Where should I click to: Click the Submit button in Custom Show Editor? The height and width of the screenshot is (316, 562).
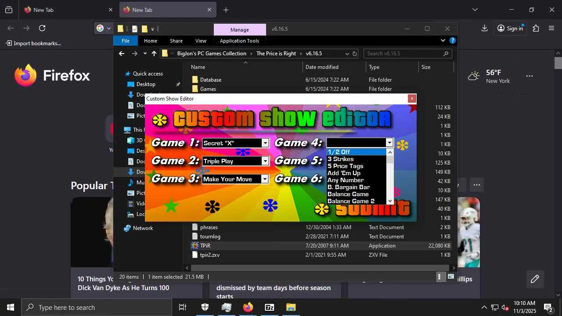coord(363,208)
